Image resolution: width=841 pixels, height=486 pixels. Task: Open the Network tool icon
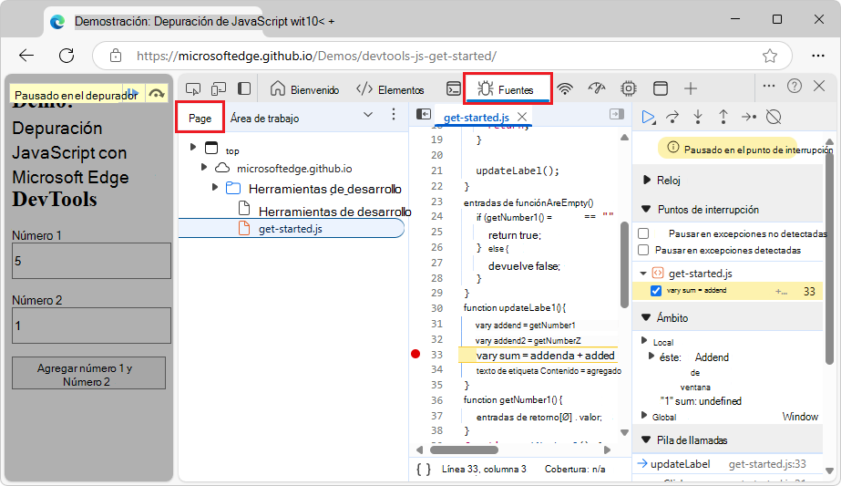tap(565, 88)
